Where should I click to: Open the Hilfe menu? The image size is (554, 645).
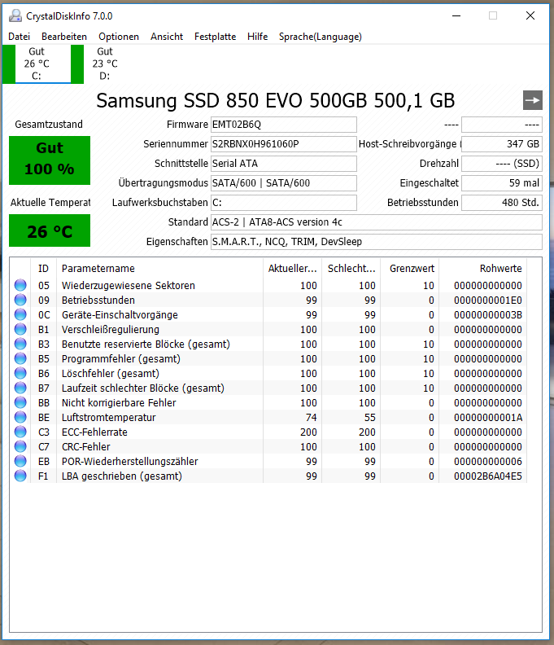click(258, 37)
